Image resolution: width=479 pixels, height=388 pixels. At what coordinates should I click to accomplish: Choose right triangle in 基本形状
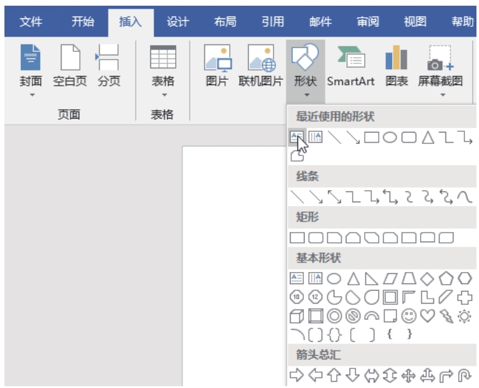click(x=372, y=278)
